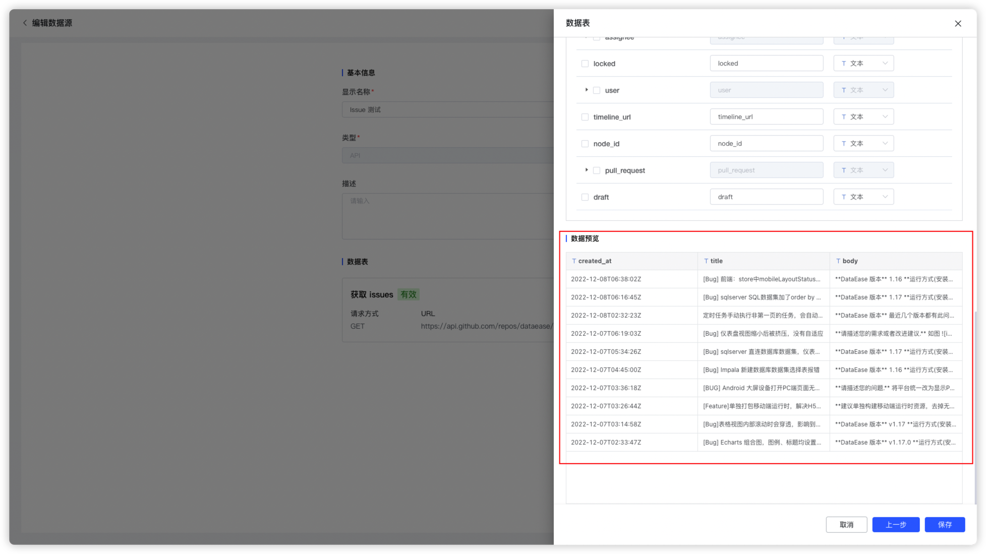
Task: Select the node_id field checkbox
Action: tap(585, 143)
